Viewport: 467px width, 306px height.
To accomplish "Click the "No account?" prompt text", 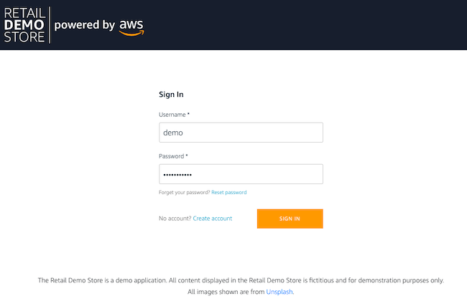I will (175, 219).
